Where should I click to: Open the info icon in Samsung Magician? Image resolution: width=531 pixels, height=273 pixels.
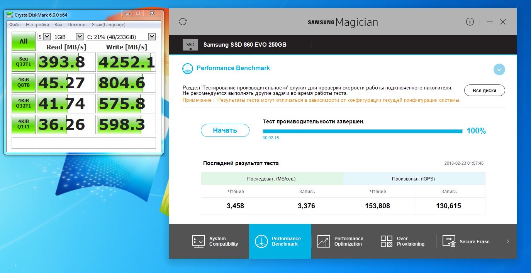tap(470, 22)
